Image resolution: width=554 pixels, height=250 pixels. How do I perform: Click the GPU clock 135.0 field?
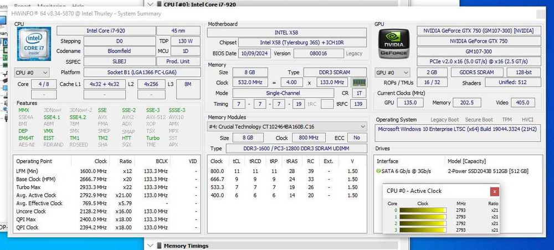[410, 103]
